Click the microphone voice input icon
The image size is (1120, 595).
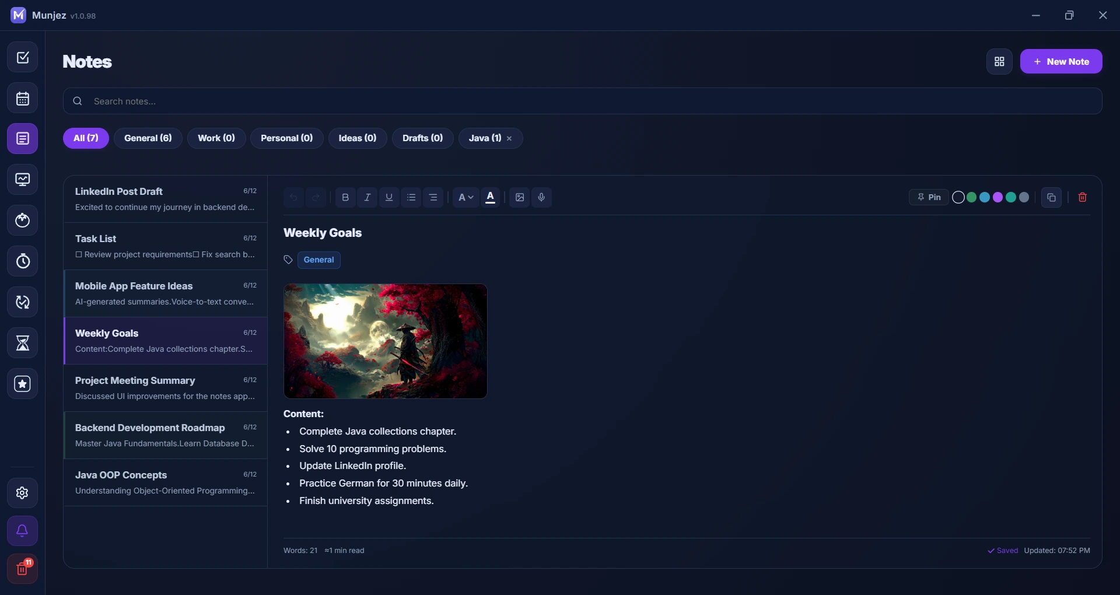point(541,197)
